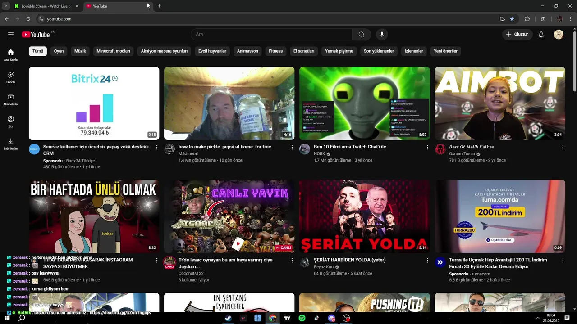Open TikTok from the taskbar

(316, 318)
